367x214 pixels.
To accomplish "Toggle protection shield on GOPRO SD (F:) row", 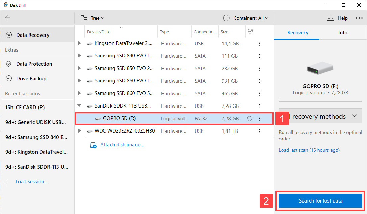I will point(250,119).
